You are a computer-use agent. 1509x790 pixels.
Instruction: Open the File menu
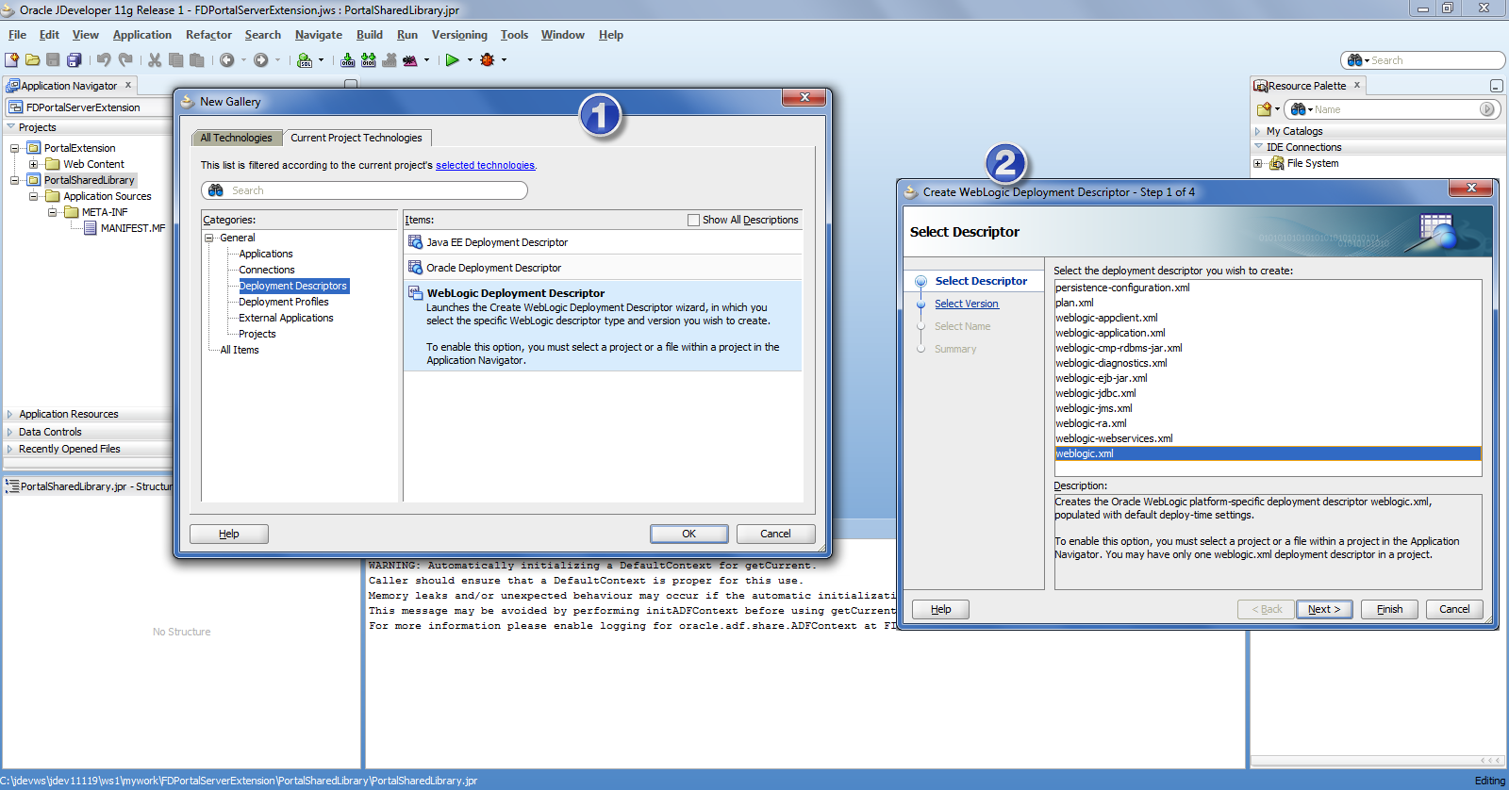click(x=17, y=35)
